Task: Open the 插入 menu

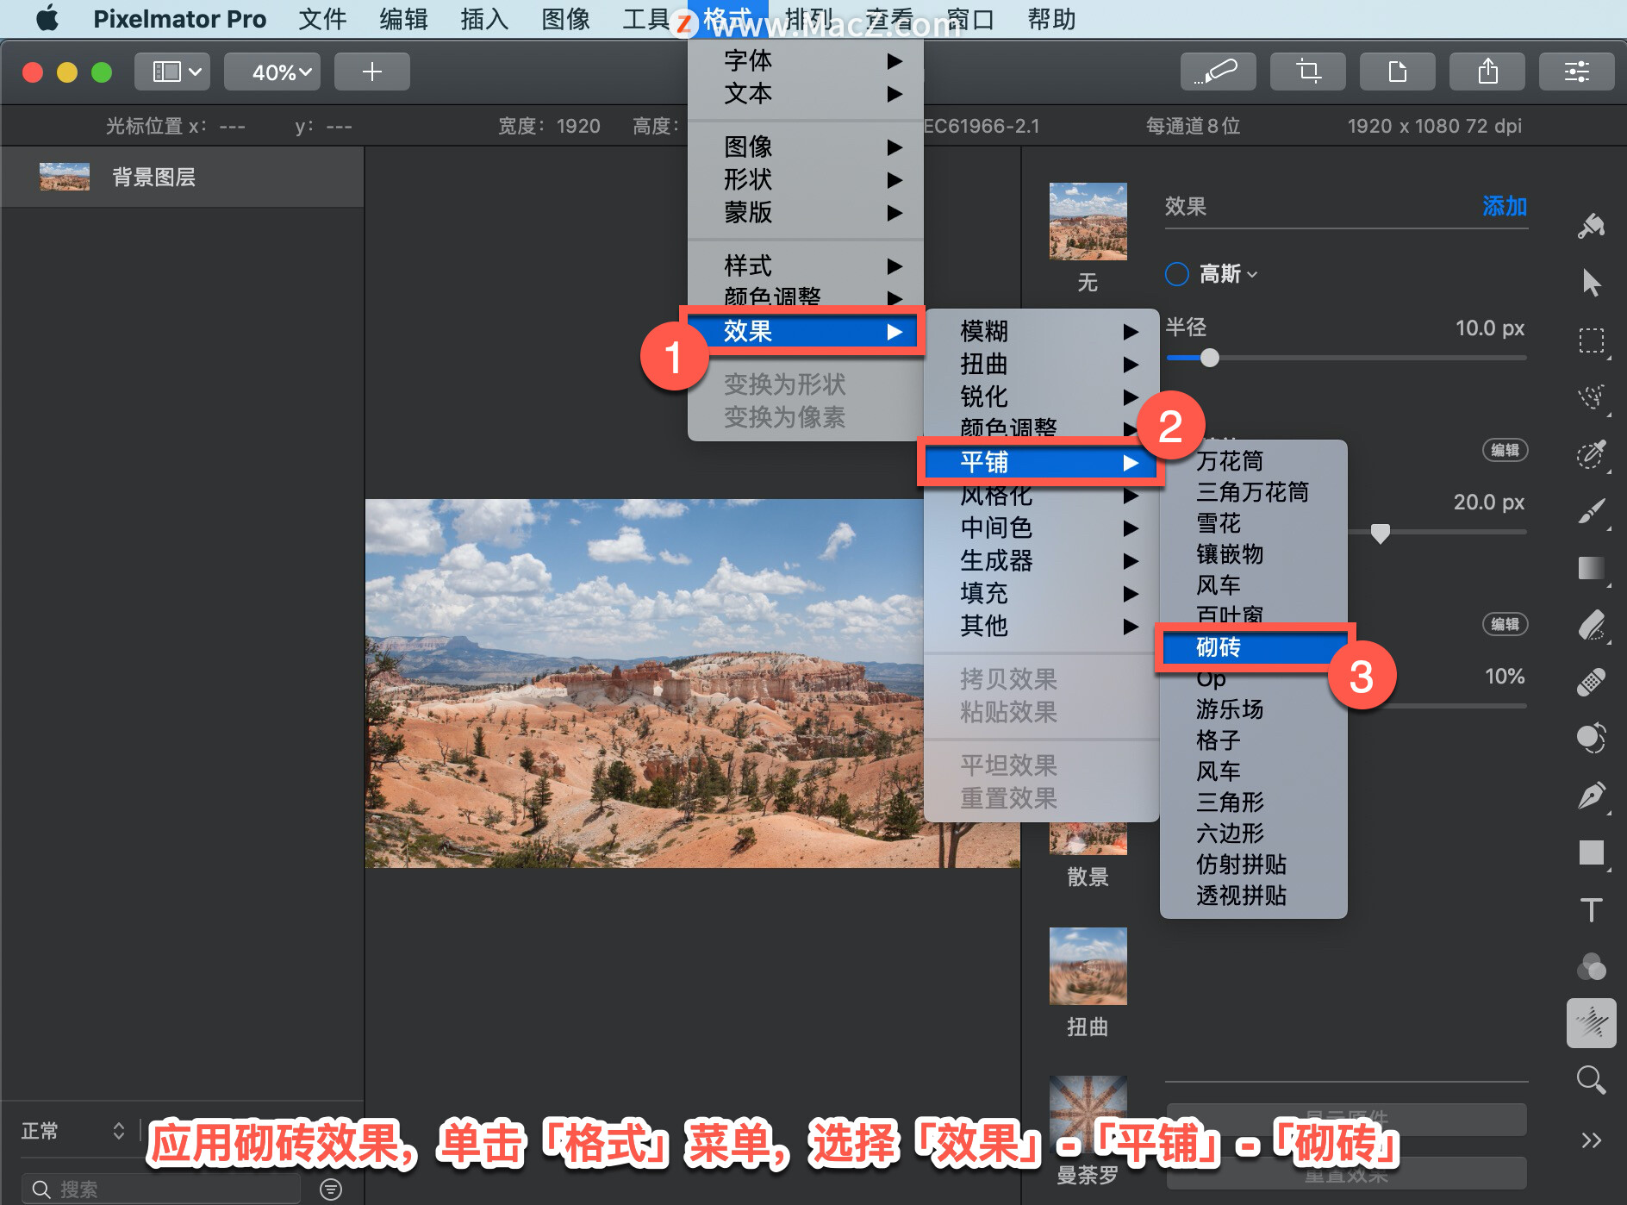Action: (x=484, y=18)
